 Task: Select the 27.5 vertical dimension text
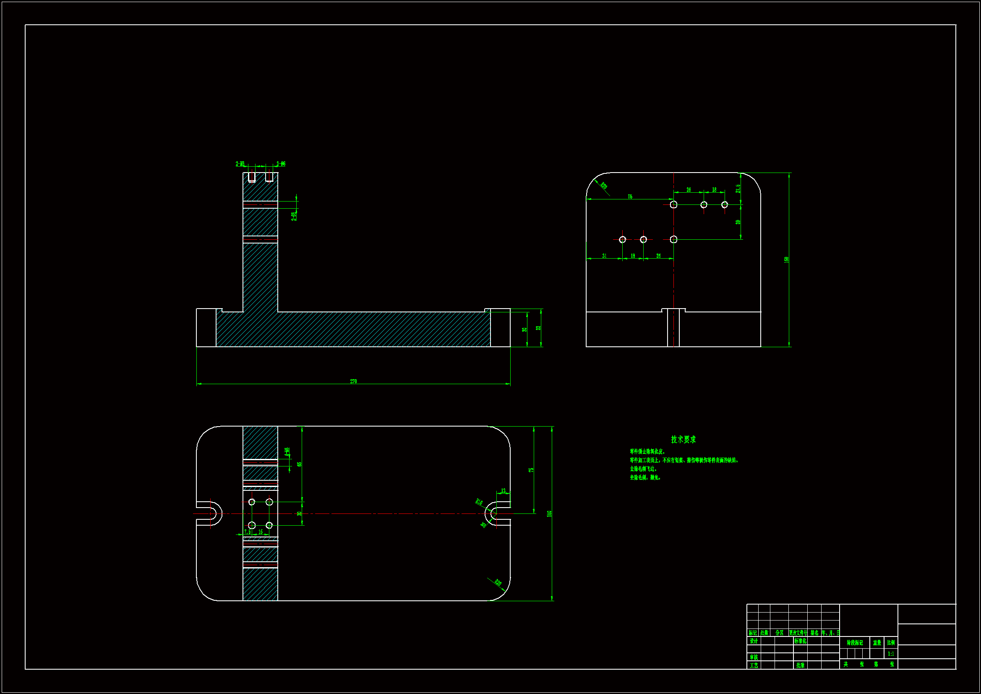coord(738,189)
